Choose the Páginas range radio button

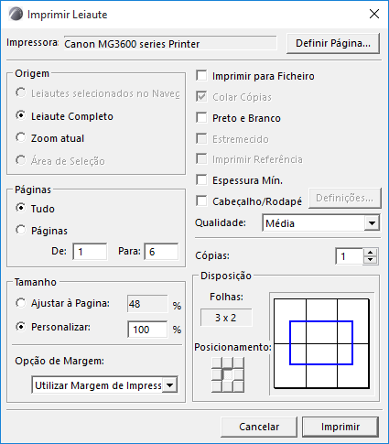[41, 231]
